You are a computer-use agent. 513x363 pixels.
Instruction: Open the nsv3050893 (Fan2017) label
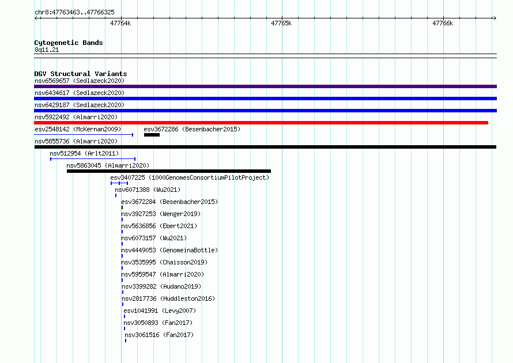158,323
